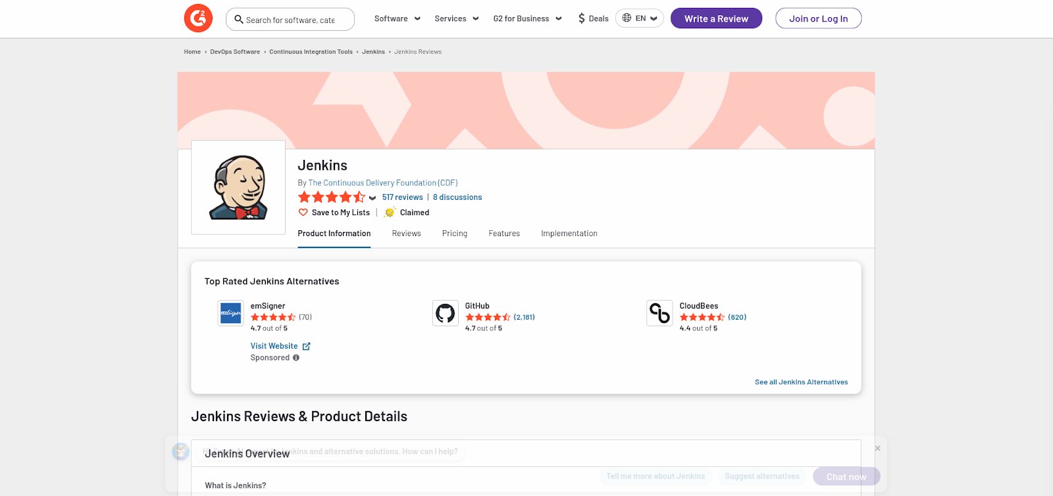The image size is (1053, 496).
Task: Click the Jenkins star rating
Action: (331, 197)
